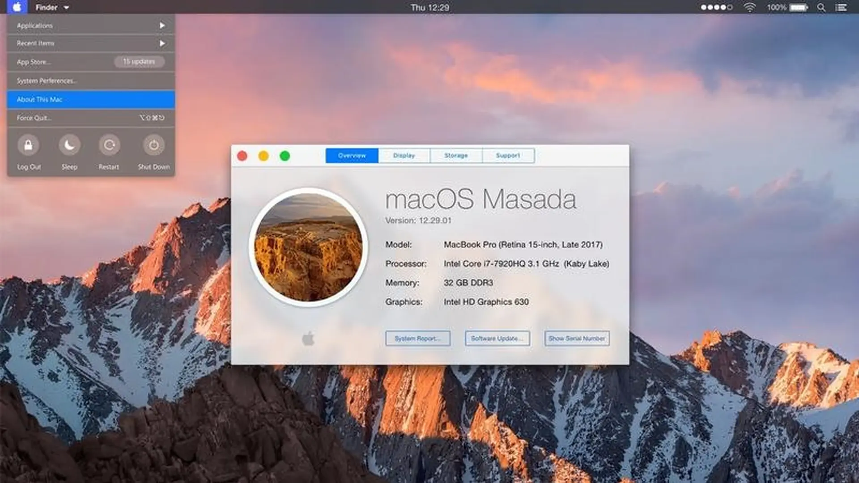Switch to the Storage tab

coord(456,156)
